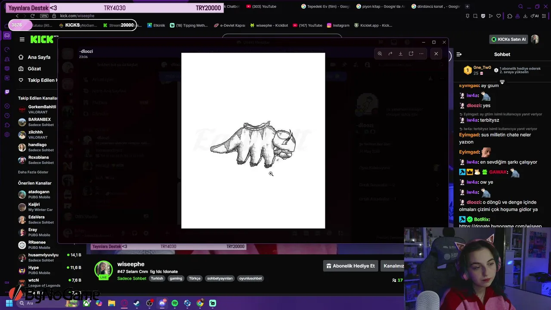Open zilchhh channel in followed list
The image size is (551, 310).
37,135
